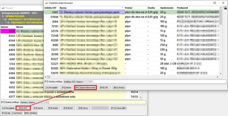This screenshot has width=228, height=116.
Task: Click [F6] Zapotrzebowania button
Action: click(85, 88)
